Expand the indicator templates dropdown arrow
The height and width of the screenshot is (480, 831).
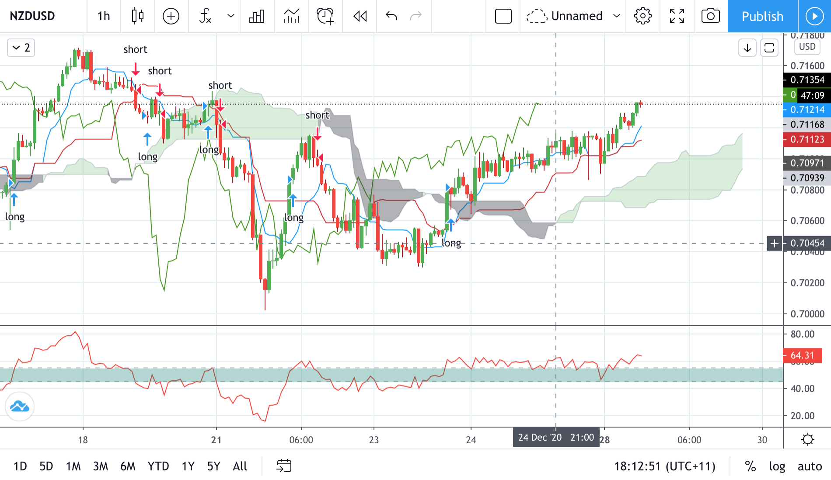click(x=231, y=16)
